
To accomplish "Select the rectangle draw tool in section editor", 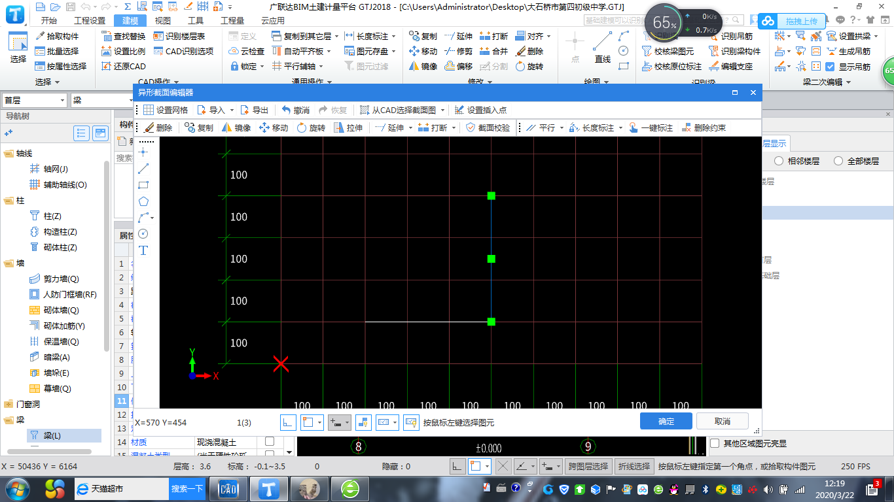I will click(144, 185).
